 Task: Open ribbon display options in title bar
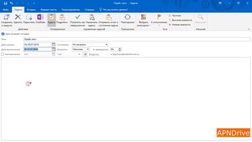[x=220, y=3]
